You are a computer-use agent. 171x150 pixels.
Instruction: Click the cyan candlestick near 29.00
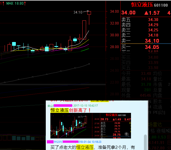pyautogui.click(x=75, y=40)
